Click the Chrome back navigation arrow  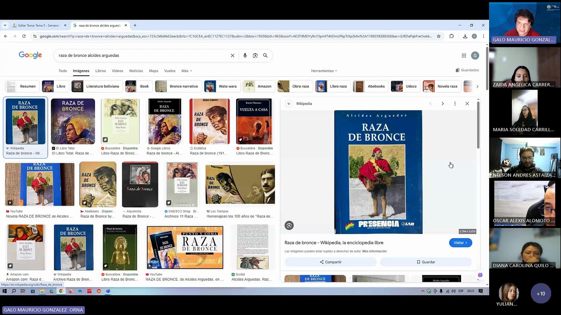click(5, 36)
